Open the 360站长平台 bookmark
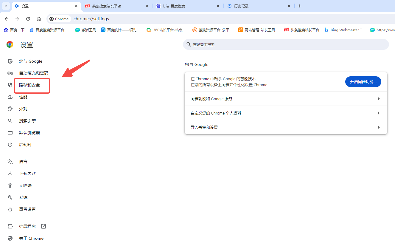Screen dimensions: 395x249 click(166, 30)
